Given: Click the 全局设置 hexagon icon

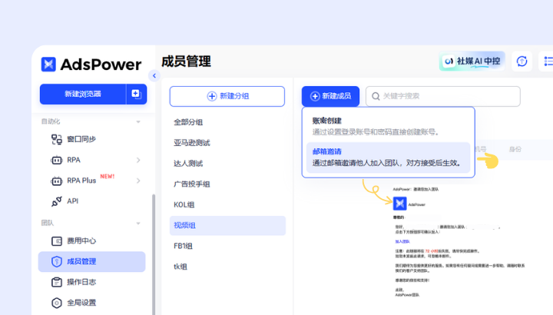Looking at the screenshot, I should [x=56, y=303].
